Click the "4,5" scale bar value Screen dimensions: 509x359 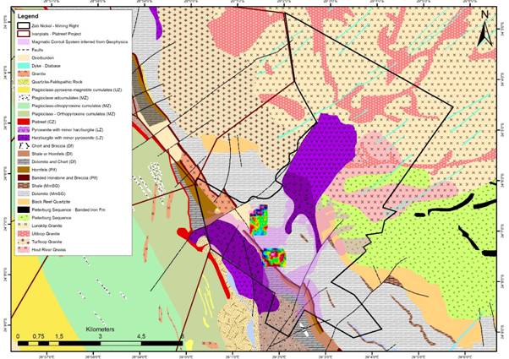click(x=141, y=336)
